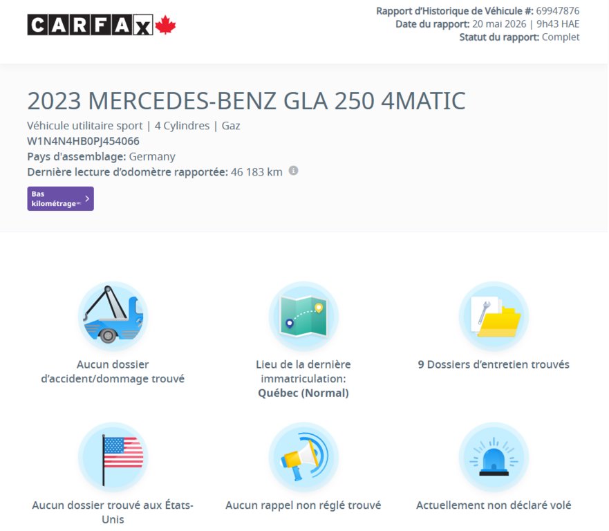This screenshot has height=531, width=609.
Task: Click the Statut du rapport Complet text
Action: pos(519,37)
